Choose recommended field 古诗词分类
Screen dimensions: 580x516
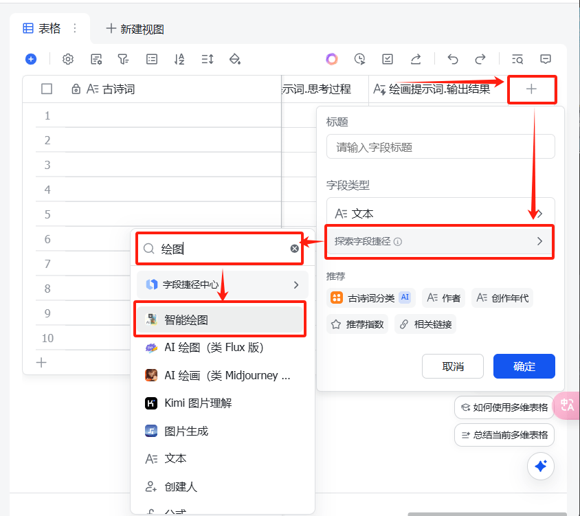click(371, 298)
